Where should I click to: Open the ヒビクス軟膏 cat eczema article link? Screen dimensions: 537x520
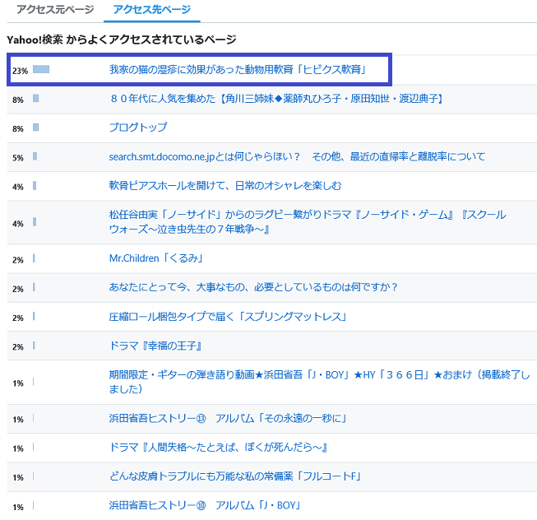(238, 70)
